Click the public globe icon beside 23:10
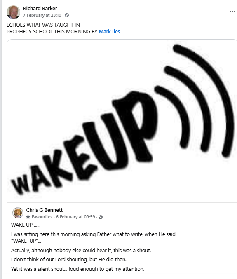237x279 pixels. pos(67,16)
